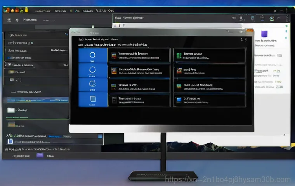This screenshot has height=186, width=295.
Task: Click the green camera-like icon in the rear toolbar
Action: [272, 19]
